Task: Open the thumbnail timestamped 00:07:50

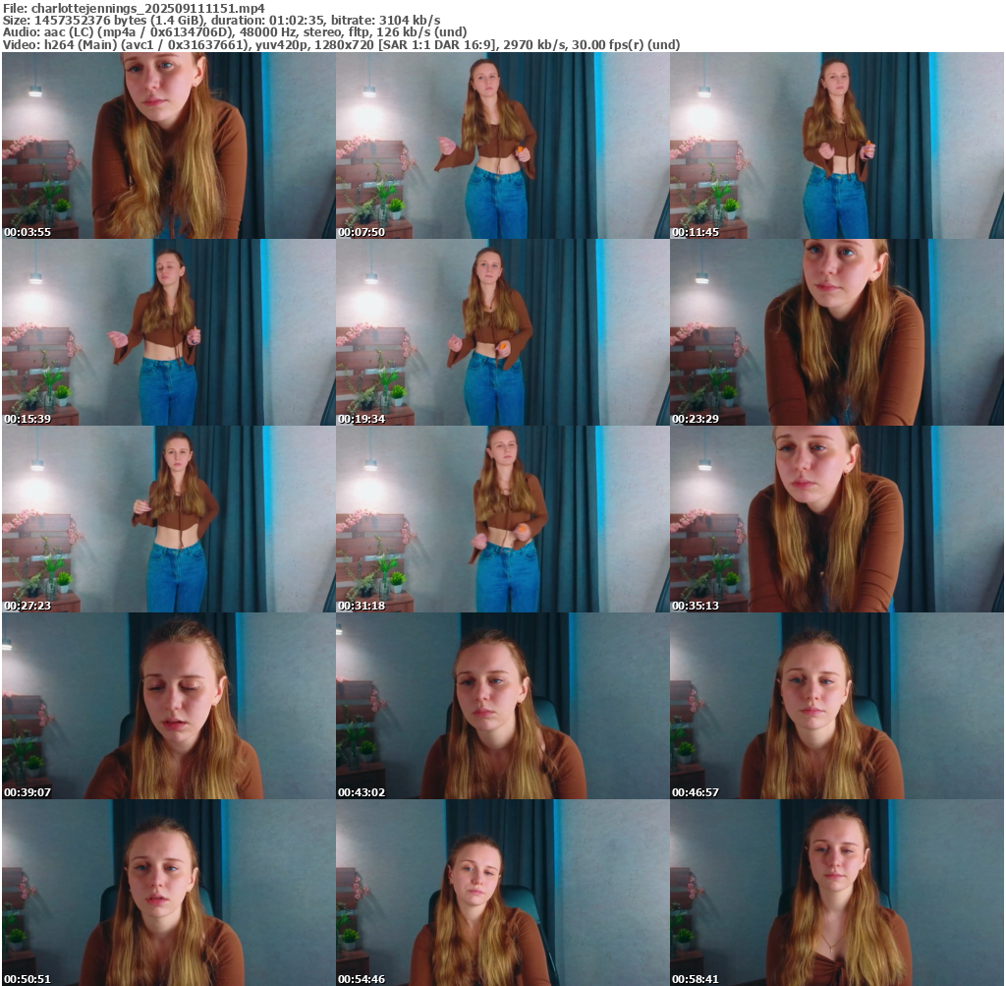Action: pyautogui.click(x=502, y=145)
